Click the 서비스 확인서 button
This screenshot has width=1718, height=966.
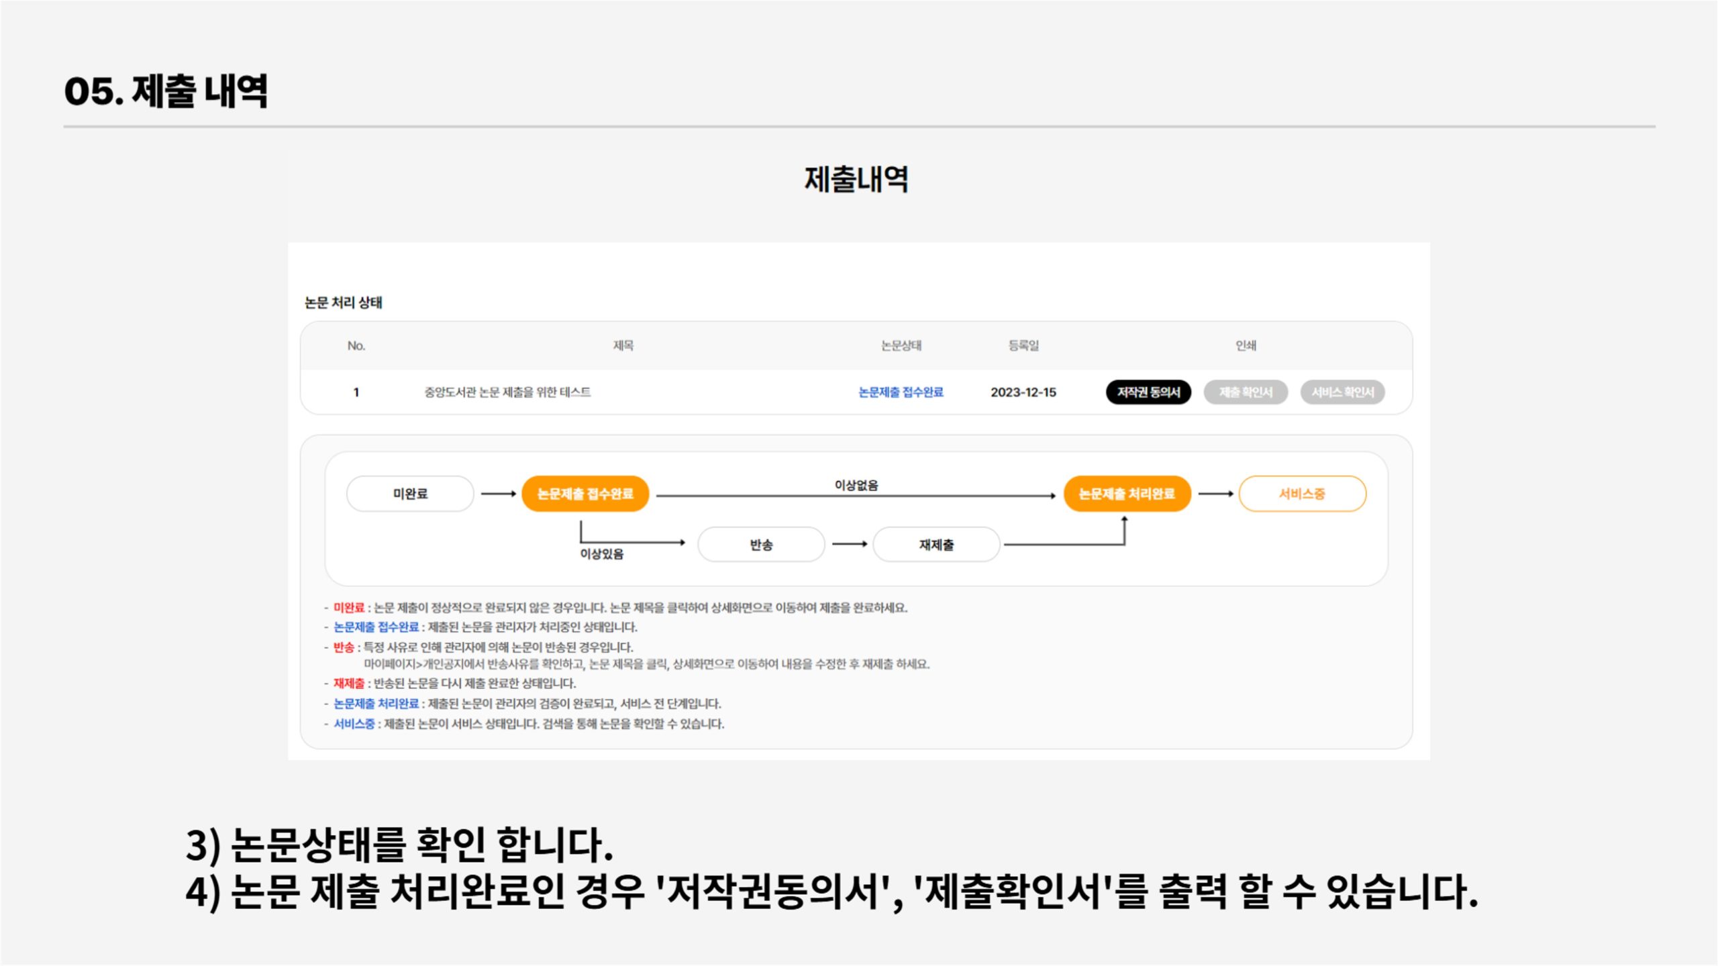click(x=1342, y=392)
